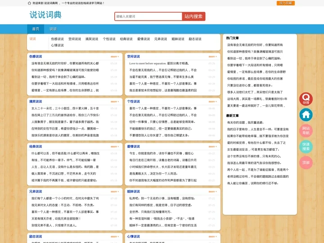Click the home icon beside the welcome message
The width and height of the screenshot is (324, 243).
point(29,3)
